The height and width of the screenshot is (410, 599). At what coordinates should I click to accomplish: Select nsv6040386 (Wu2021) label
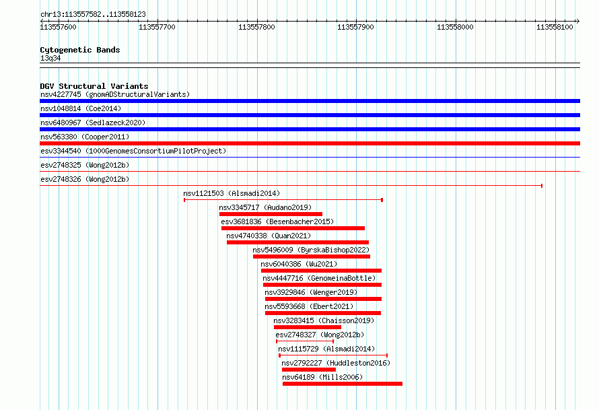click(x=299, y=264)
